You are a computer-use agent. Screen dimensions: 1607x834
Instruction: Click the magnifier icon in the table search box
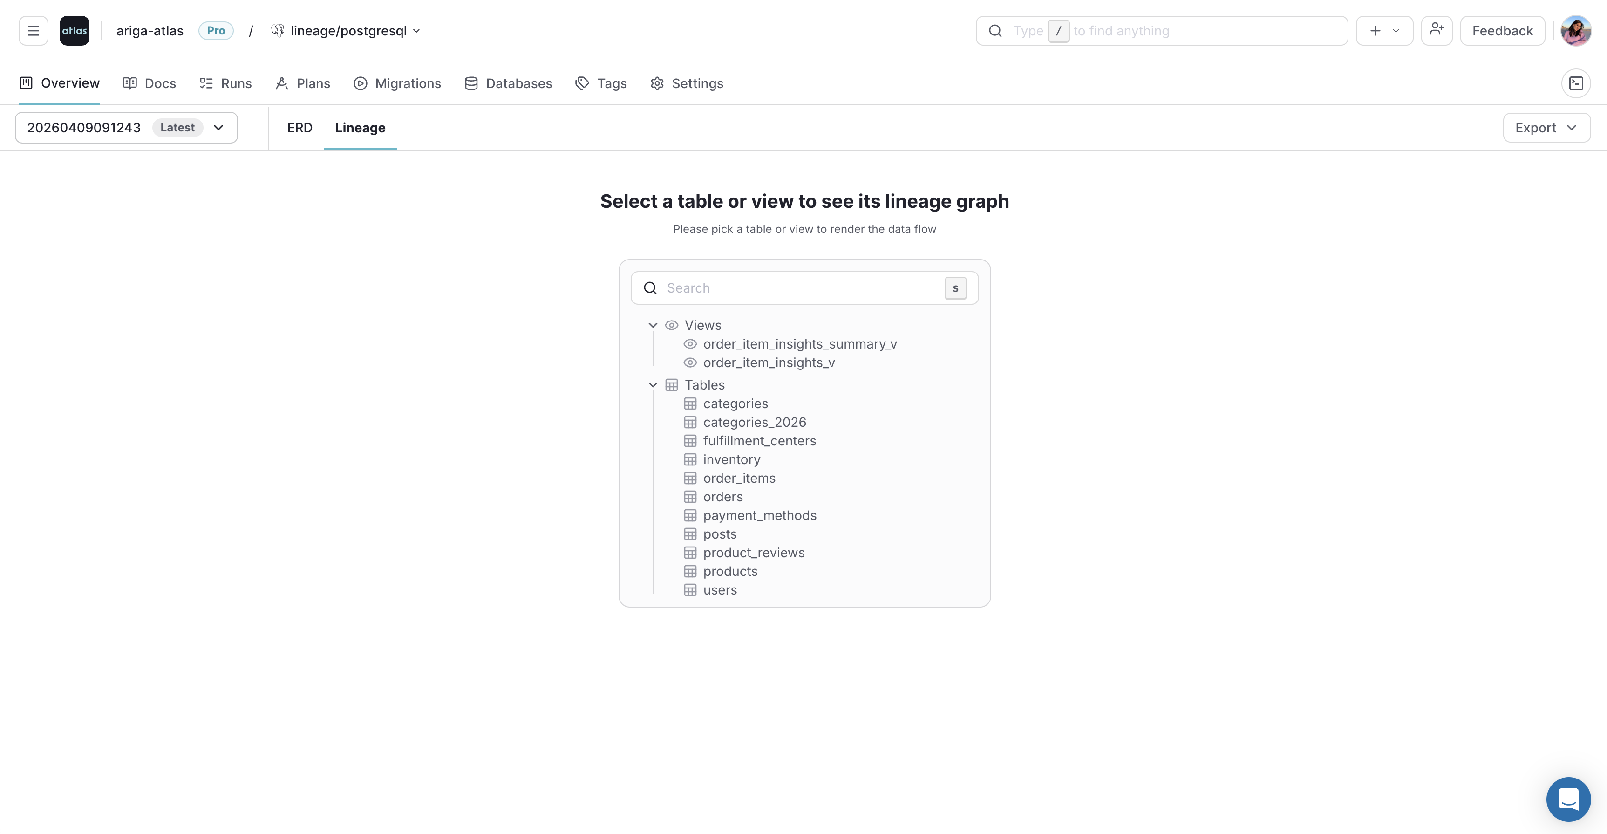650,287
